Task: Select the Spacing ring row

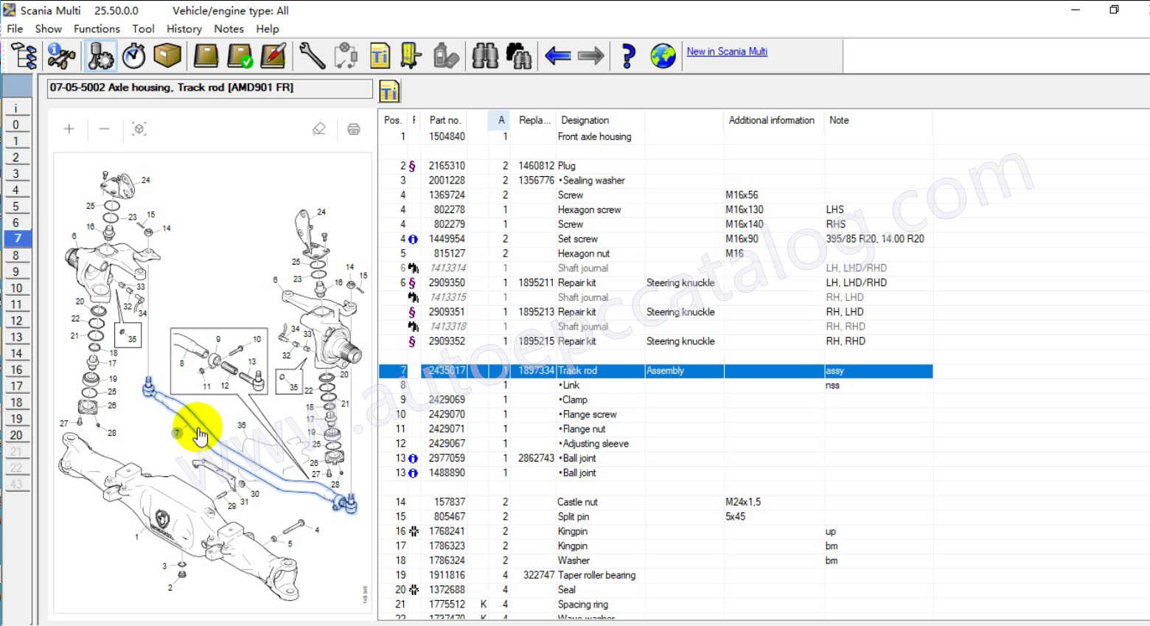Action: (x=655, y=605)
